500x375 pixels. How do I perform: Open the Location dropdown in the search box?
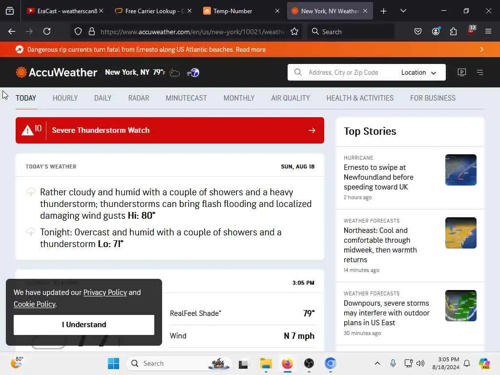[x=418, y=72]
